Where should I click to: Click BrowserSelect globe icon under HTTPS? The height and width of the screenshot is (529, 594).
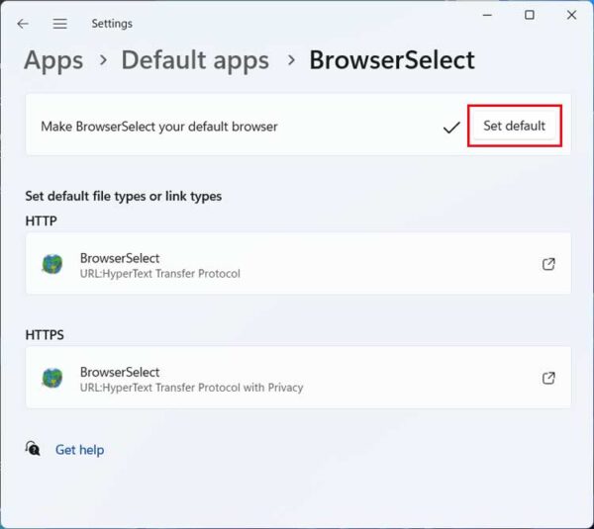[52, 378]
